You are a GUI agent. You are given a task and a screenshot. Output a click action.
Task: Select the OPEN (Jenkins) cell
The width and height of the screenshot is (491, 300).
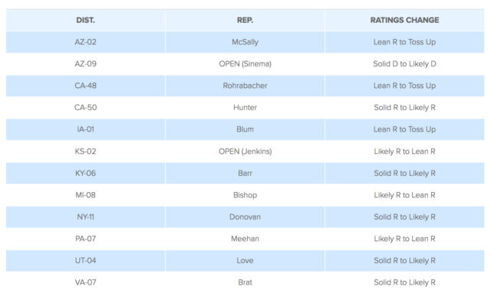pyautogui.click(x=245, y=152)
